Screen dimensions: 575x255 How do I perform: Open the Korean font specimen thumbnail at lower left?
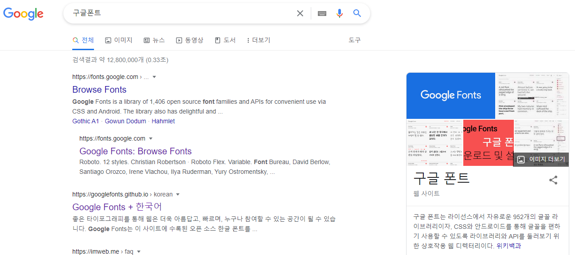coord(434,143)
